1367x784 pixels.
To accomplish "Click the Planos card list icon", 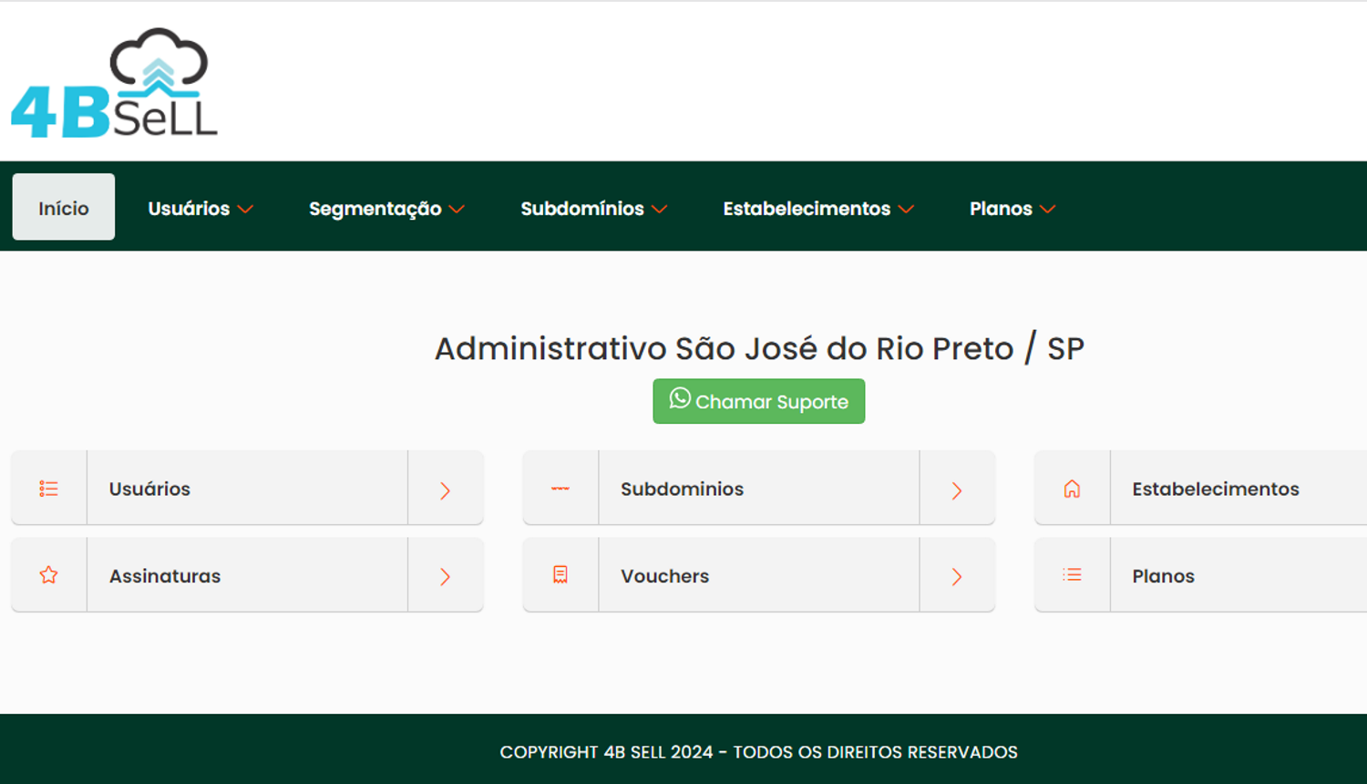I will pos(1072,575).
